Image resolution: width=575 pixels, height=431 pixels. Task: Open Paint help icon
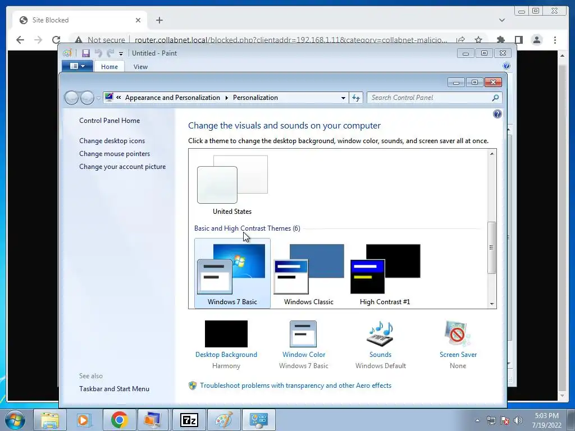(x=506, y=66)
